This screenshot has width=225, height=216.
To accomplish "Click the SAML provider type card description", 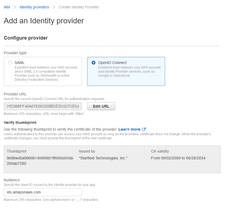I will pyautogui.click(x=46, y=73).
